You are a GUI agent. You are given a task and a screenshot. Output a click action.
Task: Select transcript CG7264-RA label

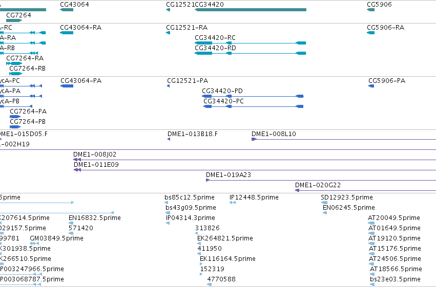pyautogui.click(x=25, y=58)
